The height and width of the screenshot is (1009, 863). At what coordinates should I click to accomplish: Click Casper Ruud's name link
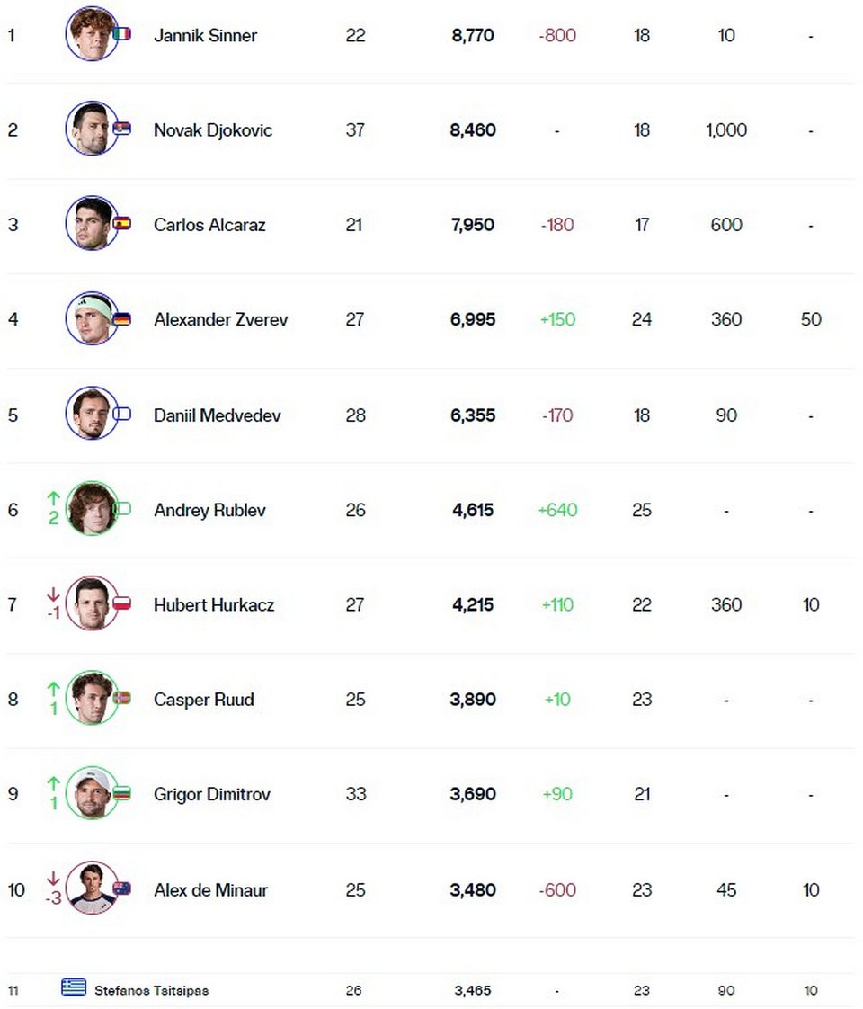(204, 700)
